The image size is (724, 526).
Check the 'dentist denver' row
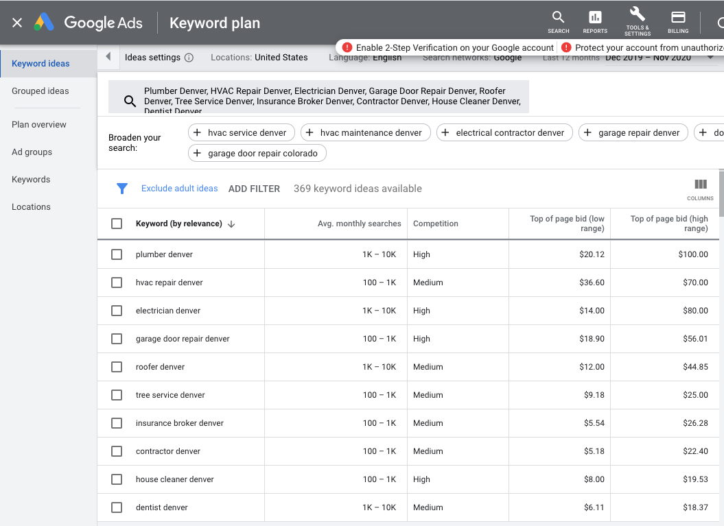coord(117,507)
